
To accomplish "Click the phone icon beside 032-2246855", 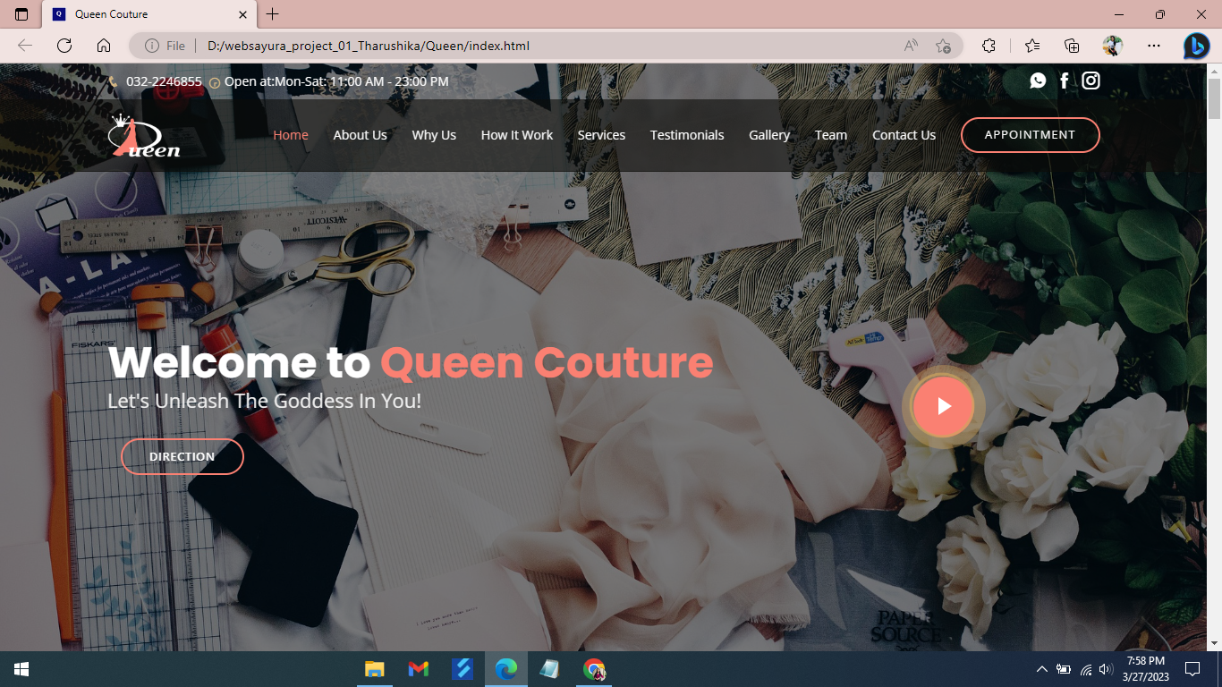I will point(113,81).
